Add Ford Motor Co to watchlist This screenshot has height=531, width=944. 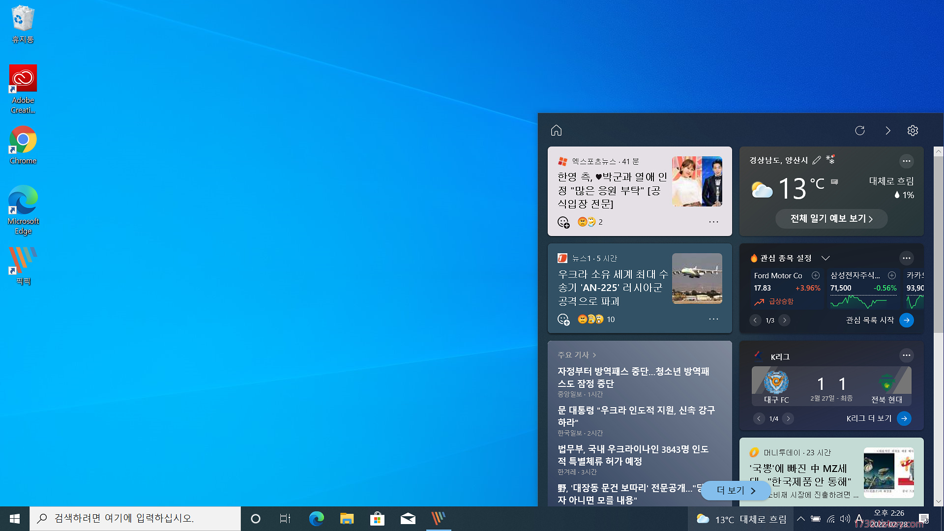816,275
